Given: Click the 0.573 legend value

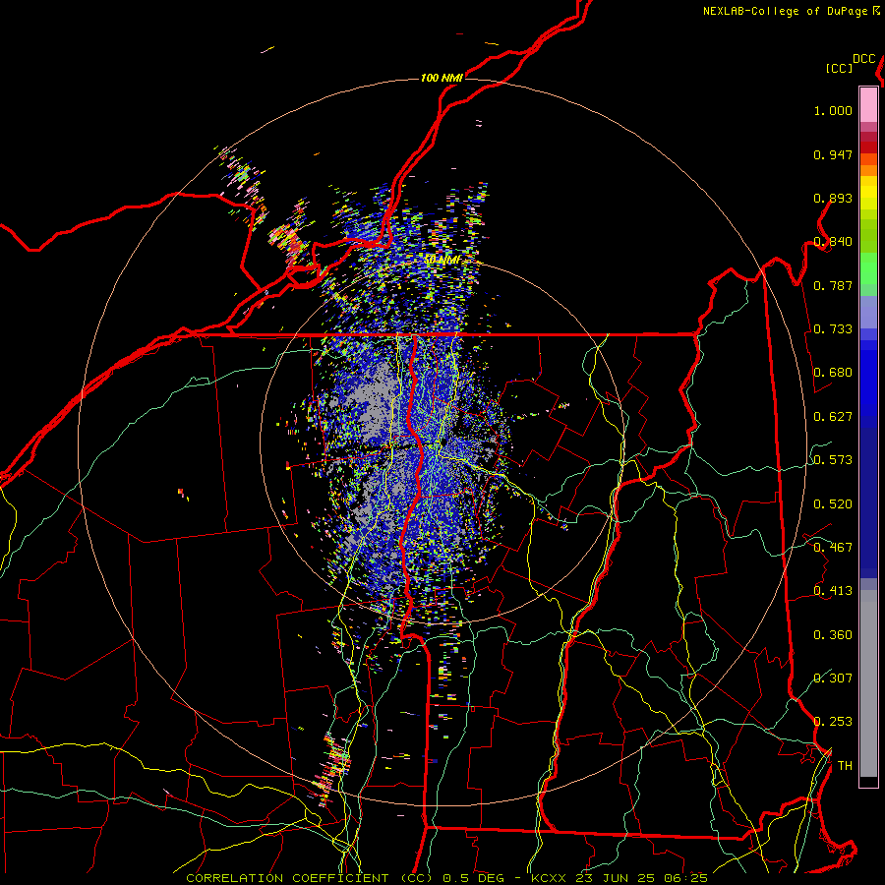Looking at the screenshot, I should [x=833, y=460].
